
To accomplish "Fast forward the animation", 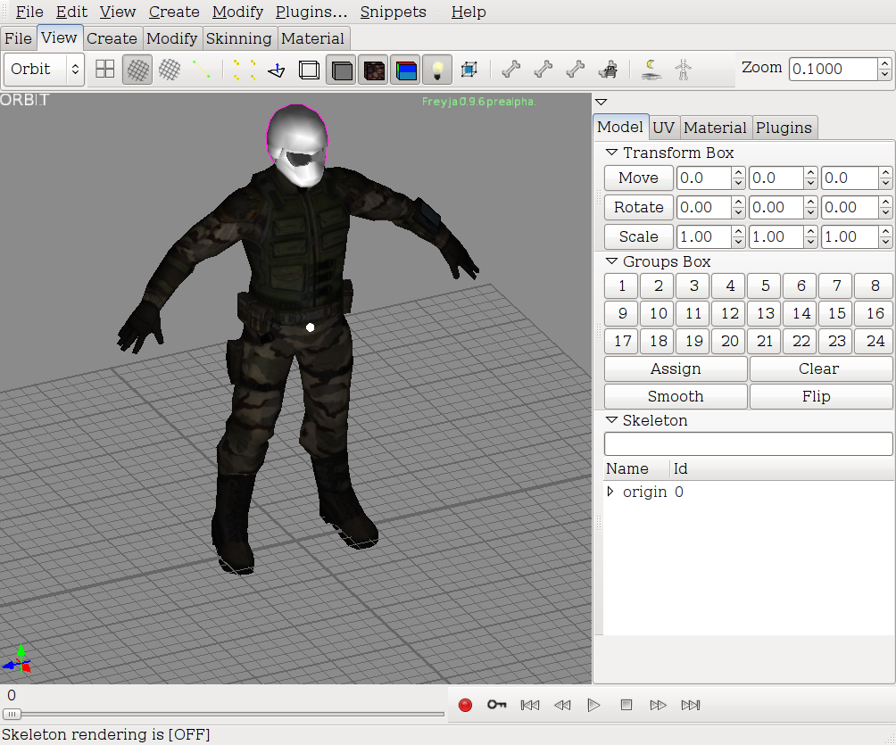I will [658, 705].
